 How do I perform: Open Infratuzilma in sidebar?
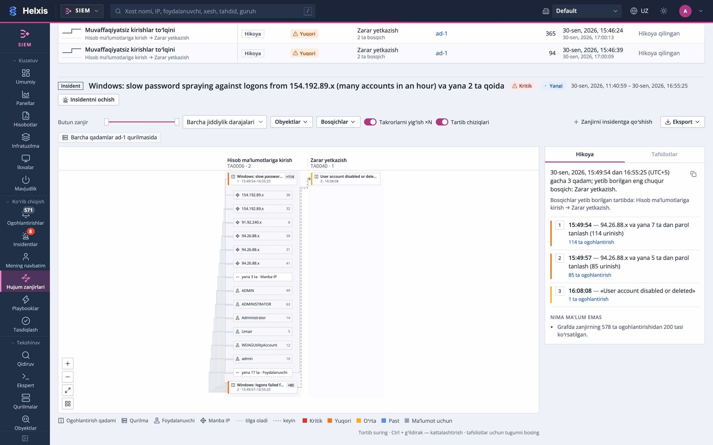pos(25,141)
